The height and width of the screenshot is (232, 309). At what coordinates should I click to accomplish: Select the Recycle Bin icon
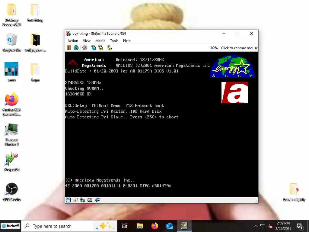click(x=12, y=43)
